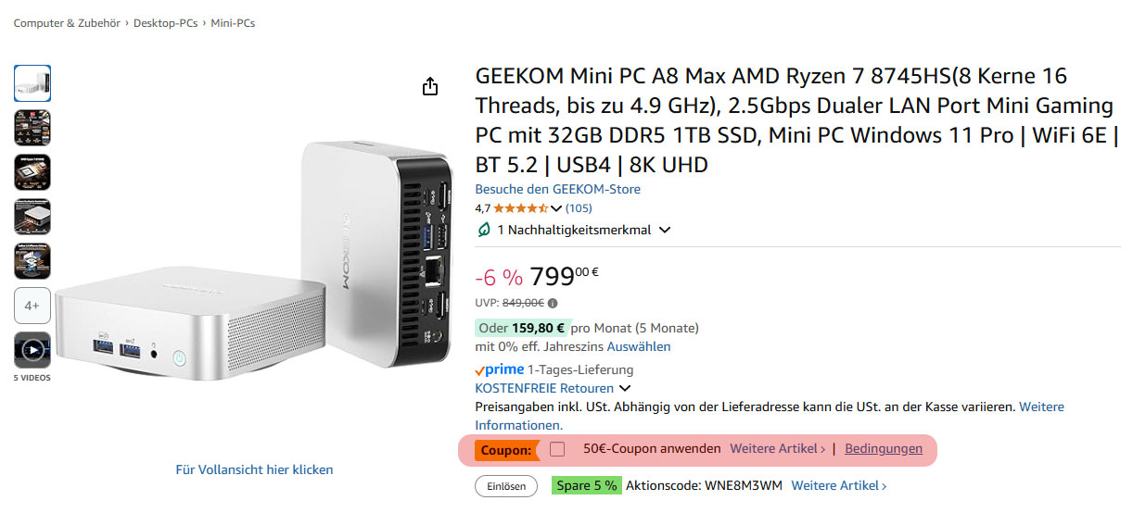This screenshot has height=513, width=1133.
Task: Open coupon Bedingungen link
Action: tap(884, 449)
